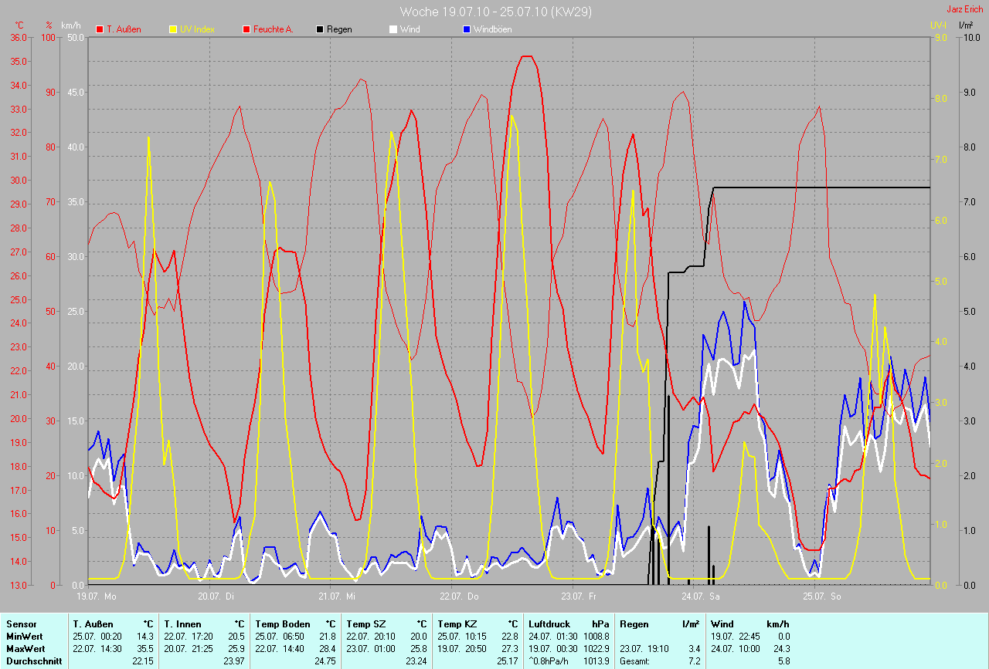Click the T. Außen average "22.15"
Viewport: 989px width, 669px height.
tap(143, 661)
